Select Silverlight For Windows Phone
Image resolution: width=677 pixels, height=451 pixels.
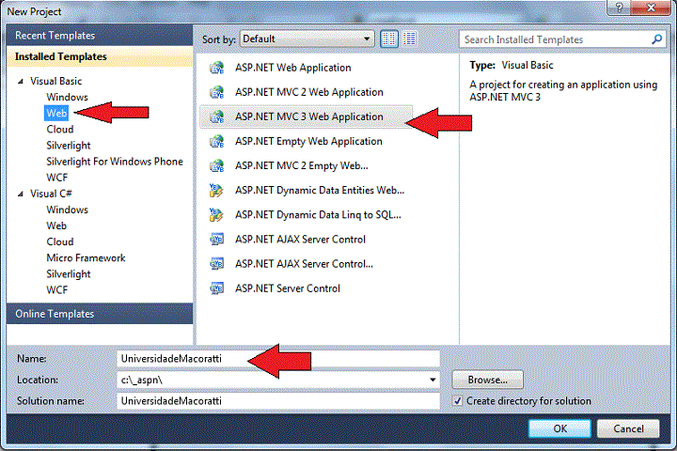115,162
